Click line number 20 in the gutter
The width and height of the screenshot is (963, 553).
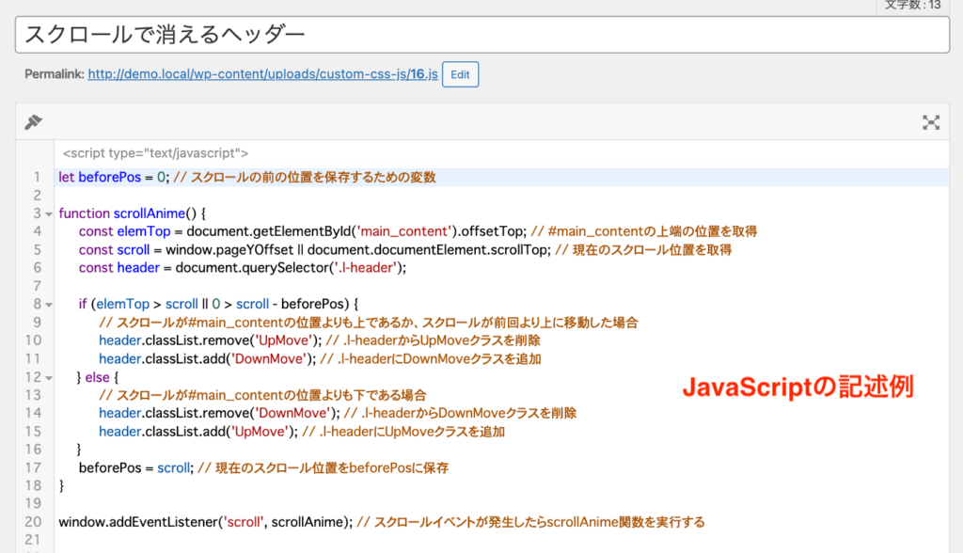[x=33, y=522]
